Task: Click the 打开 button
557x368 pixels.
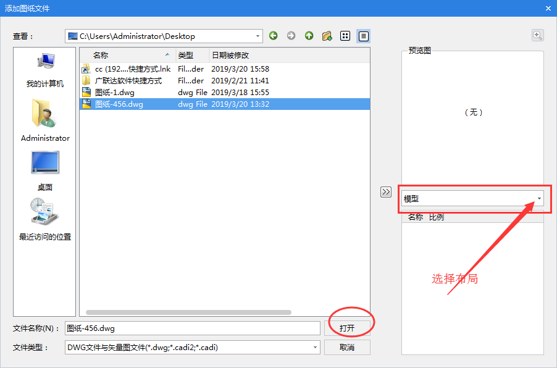Action: tap(347, 328)
